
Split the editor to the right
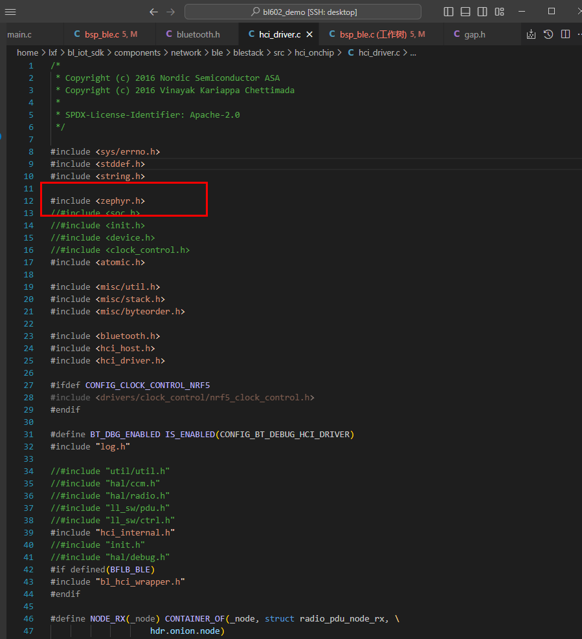pos(565,34)
